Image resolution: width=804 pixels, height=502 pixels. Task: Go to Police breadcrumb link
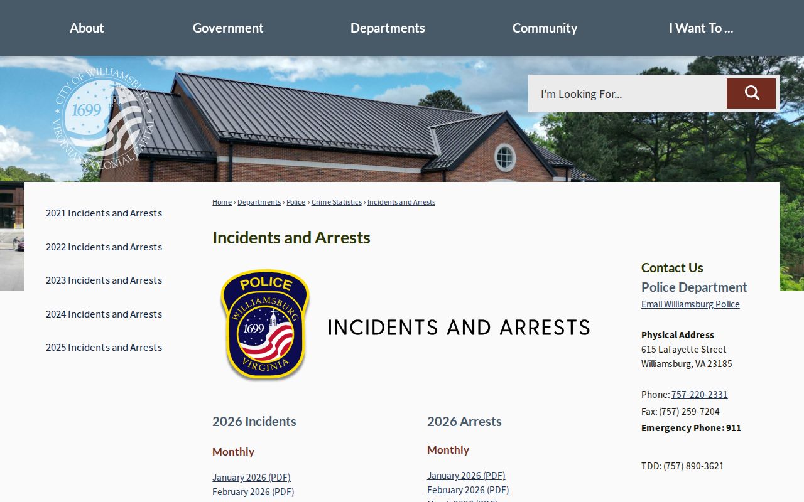pyautogui.click(x=296, y=202)
